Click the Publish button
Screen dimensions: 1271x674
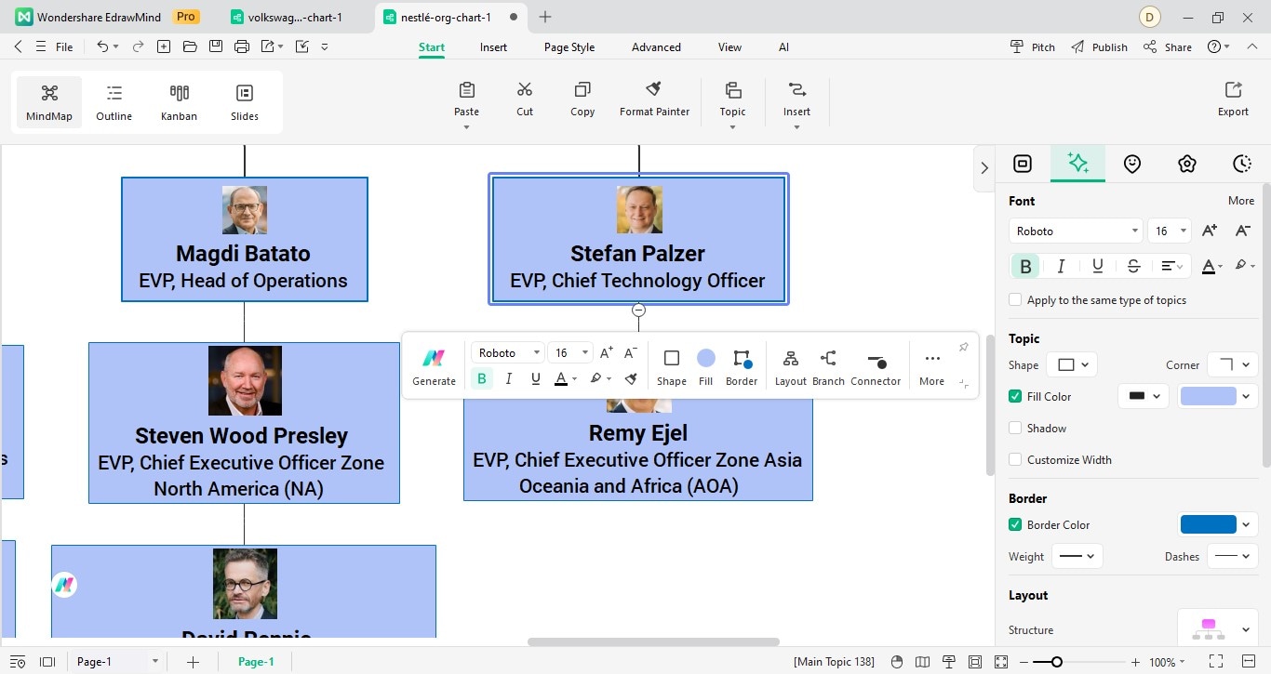coord(1099,47)
